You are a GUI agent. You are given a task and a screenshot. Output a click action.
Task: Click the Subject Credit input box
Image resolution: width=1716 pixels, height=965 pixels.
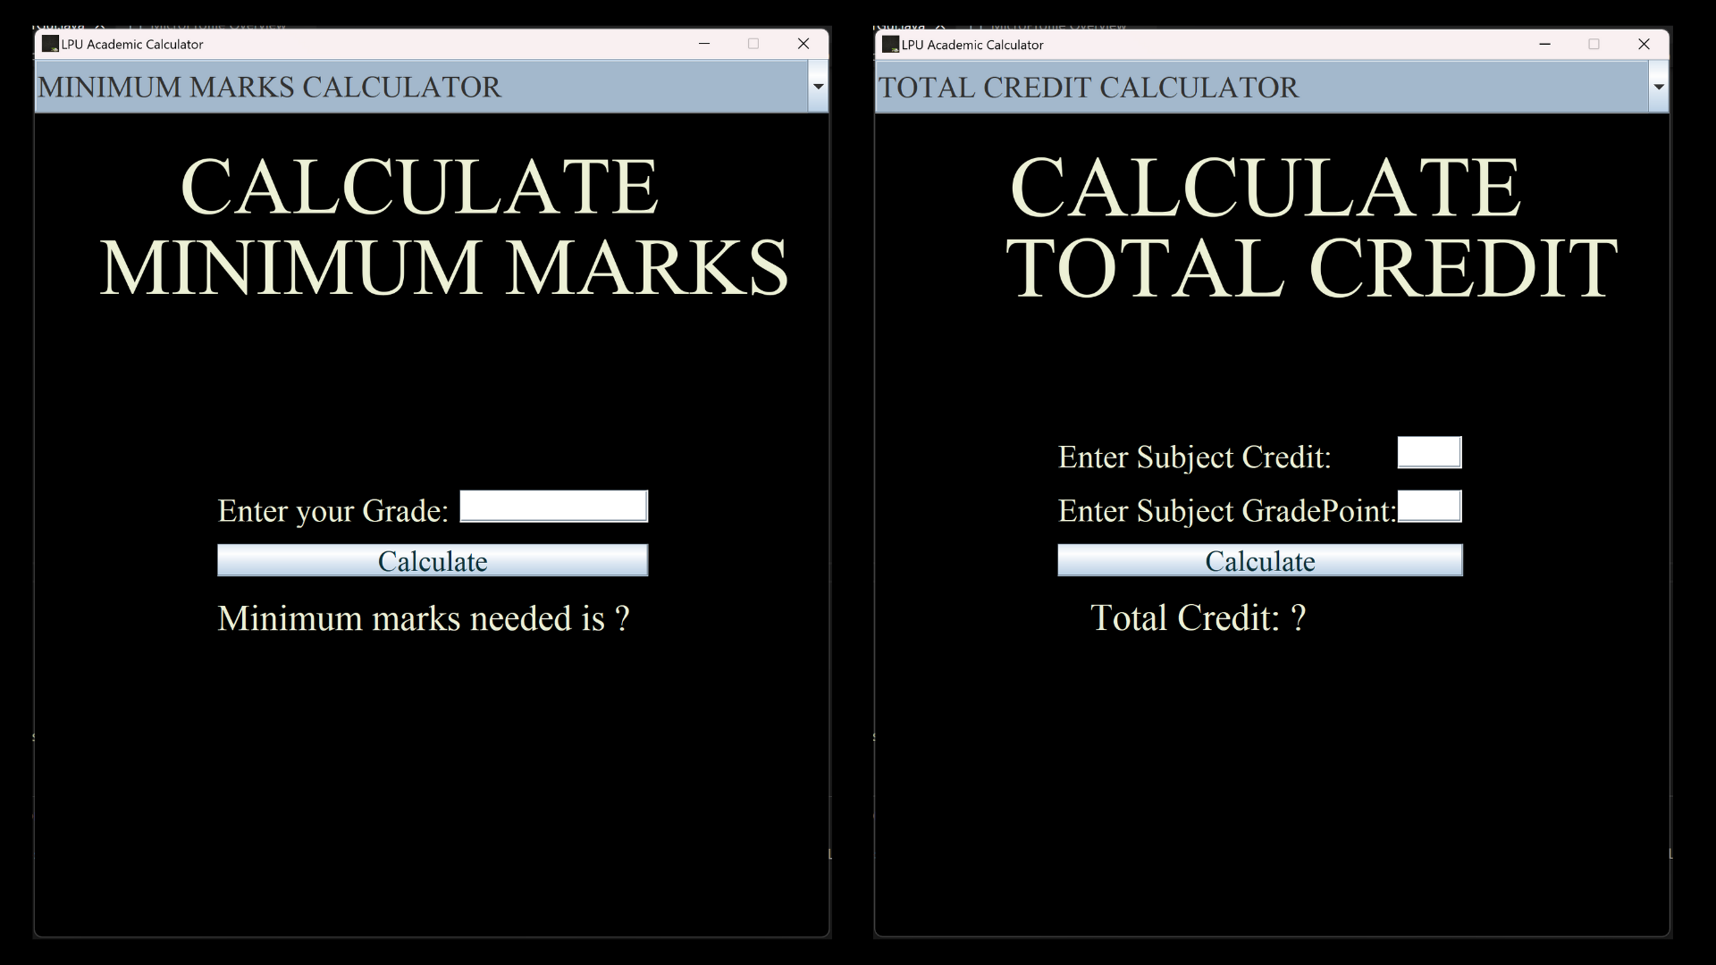point(1428,452)
